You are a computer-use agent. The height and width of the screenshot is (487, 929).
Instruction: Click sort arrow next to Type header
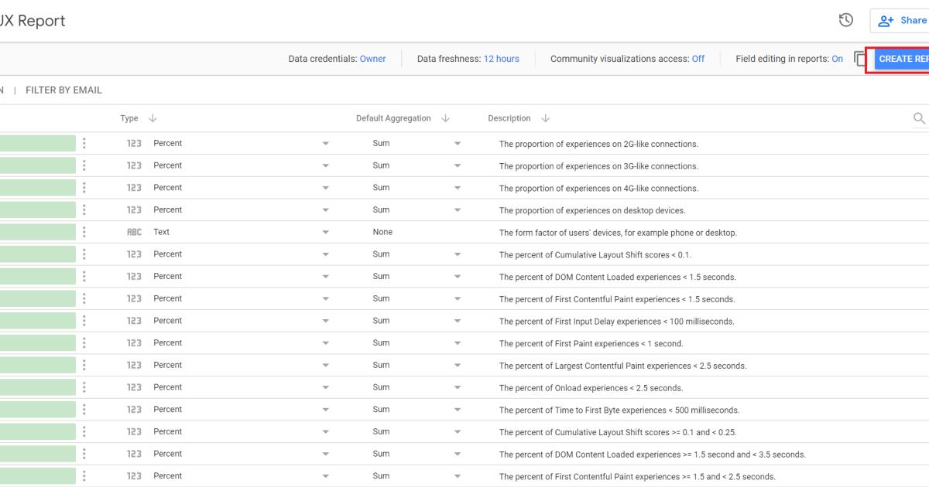click(x=152, y=118)
